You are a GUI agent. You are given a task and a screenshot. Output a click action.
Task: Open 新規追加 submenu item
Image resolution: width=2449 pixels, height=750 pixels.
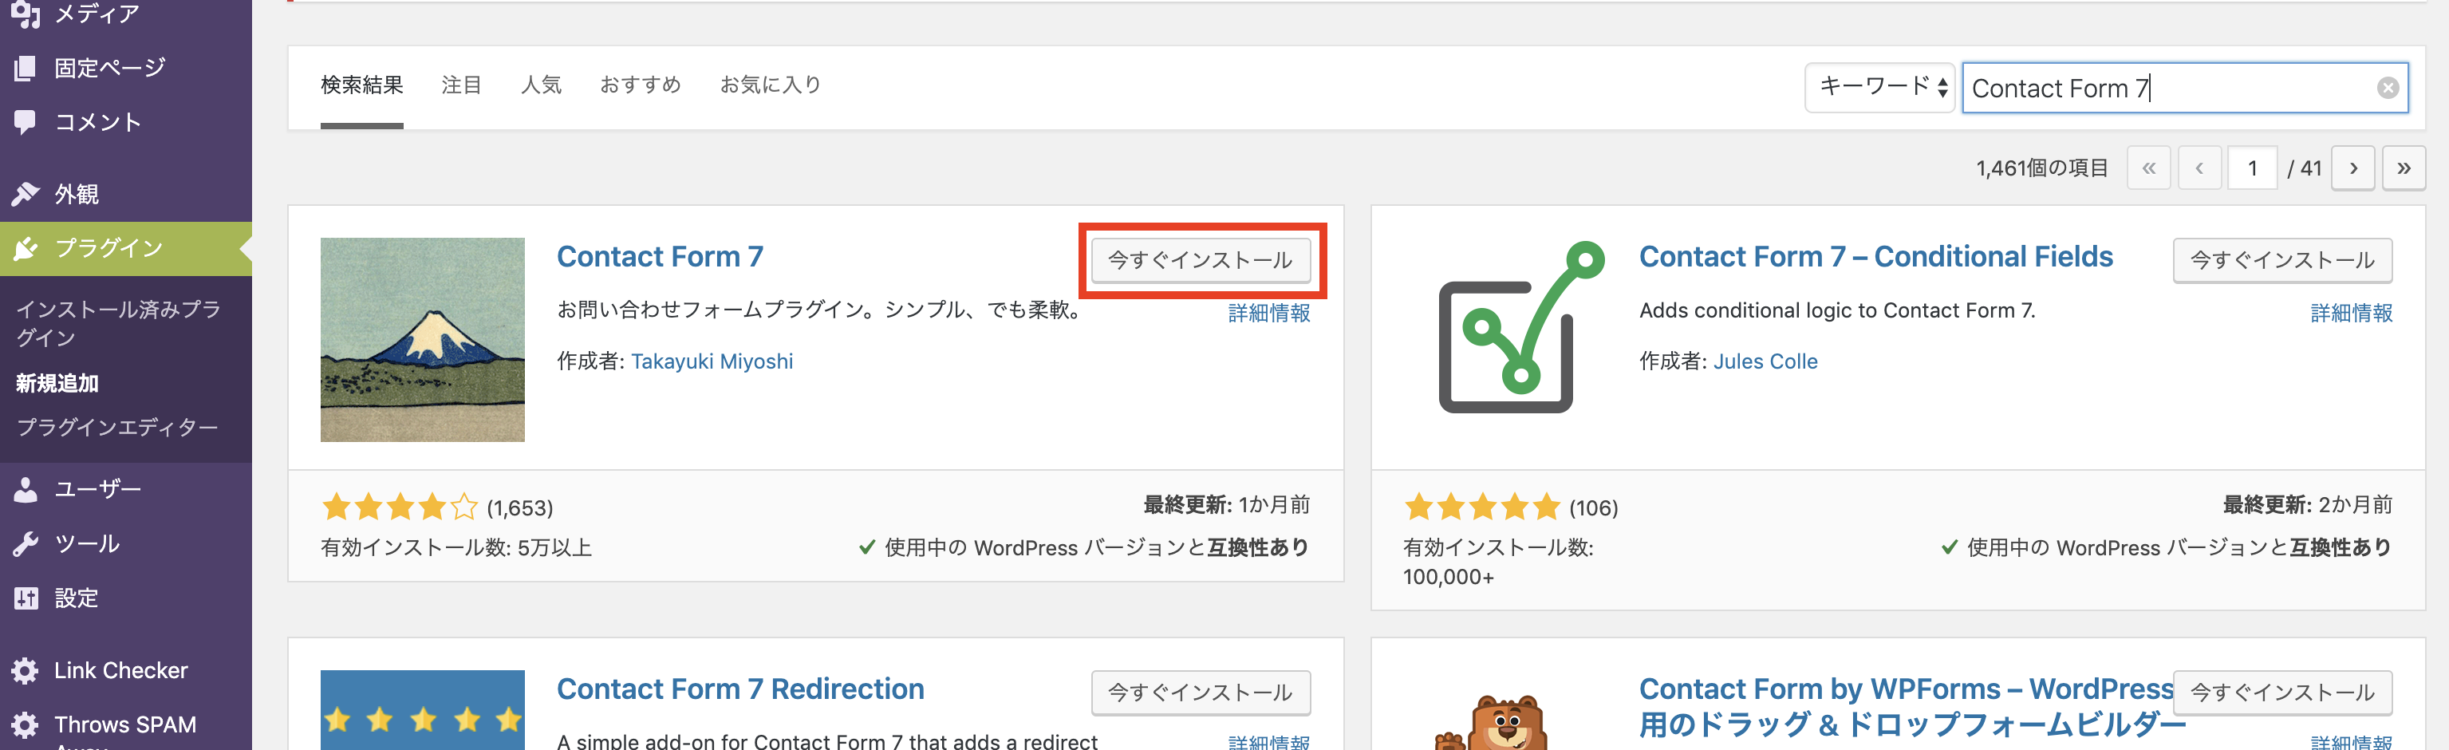57,383
